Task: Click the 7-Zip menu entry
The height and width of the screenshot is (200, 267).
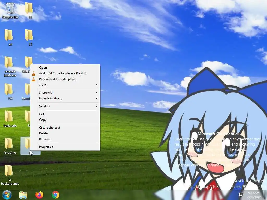Action: coord(65,85)
